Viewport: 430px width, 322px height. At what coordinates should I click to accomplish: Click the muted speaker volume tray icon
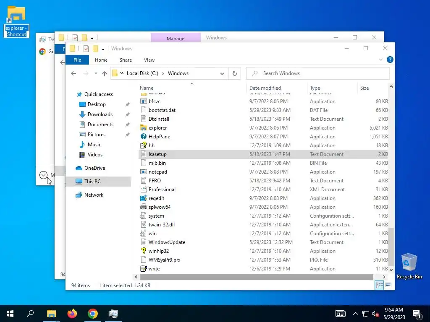pos(375,314)
